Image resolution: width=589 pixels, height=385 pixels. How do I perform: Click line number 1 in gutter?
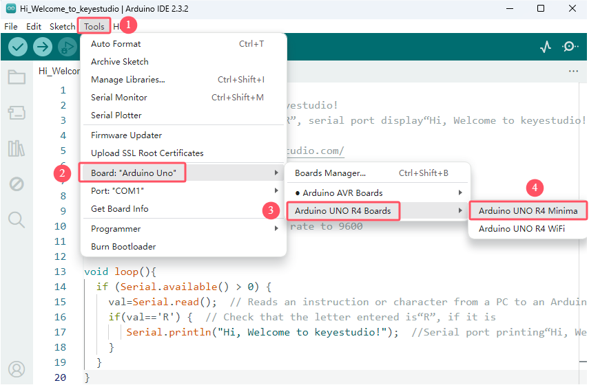63,90
